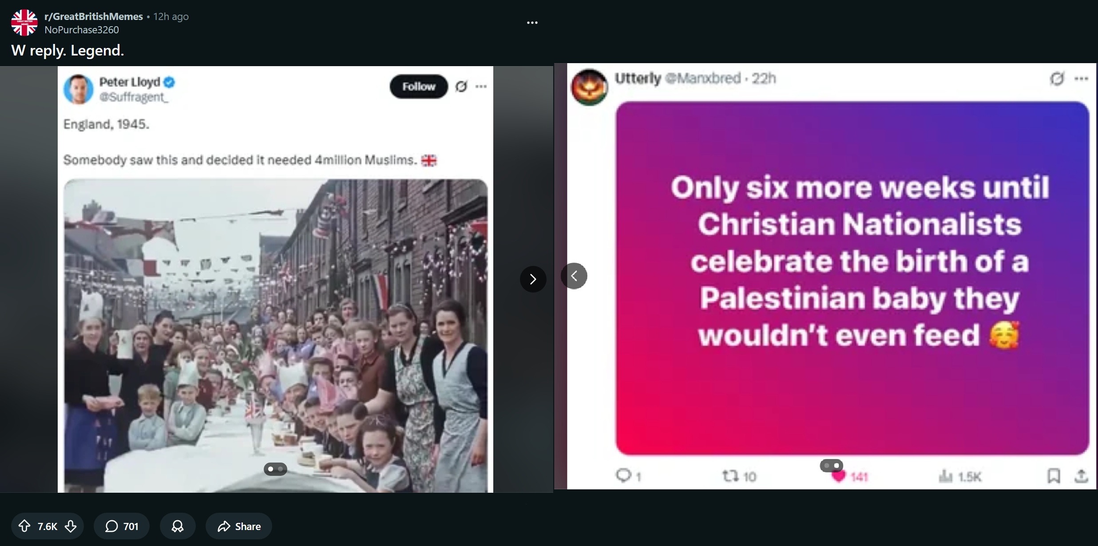Screen dimensions: 1098x546
Task: Open r/GreatBritishMemes community link
Action: coord(94,16)
